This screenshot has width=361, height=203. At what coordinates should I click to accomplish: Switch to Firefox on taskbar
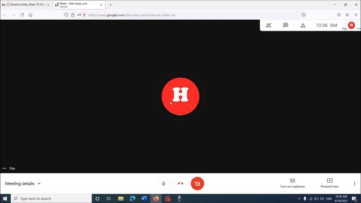tap(156, 198)
